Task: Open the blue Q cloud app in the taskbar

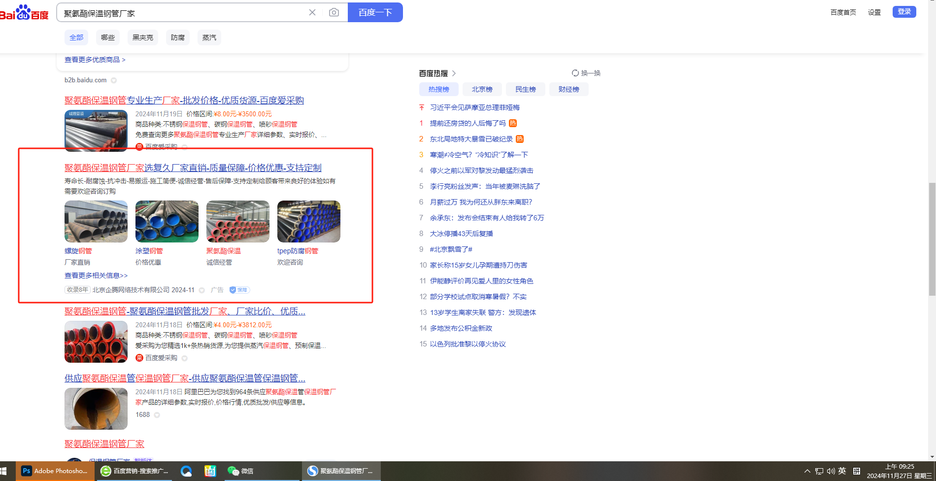Action: [x=186, y=471]
